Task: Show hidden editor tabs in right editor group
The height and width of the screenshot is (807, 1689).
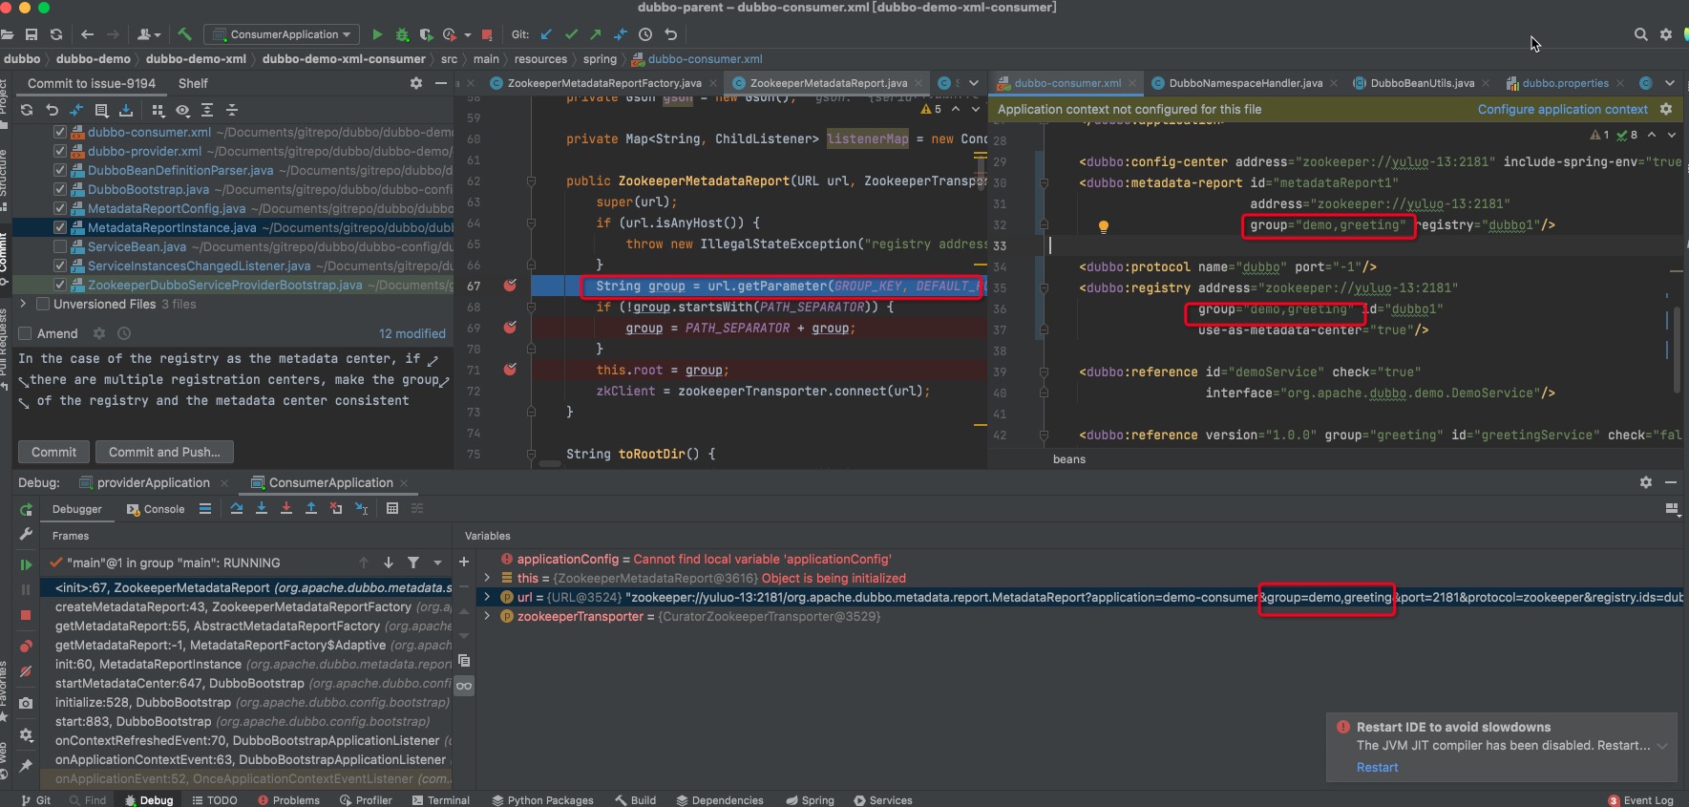Action: (1669, 83)
